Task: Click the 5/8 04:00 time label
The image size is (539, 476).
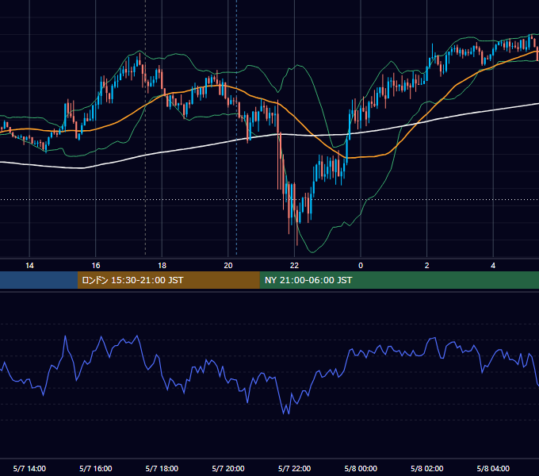Action: tap(493, 468)
